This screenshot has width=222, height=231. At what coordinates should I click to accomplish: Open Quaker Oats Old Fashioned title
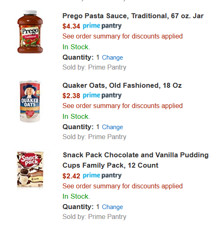(x=122, y=85)
